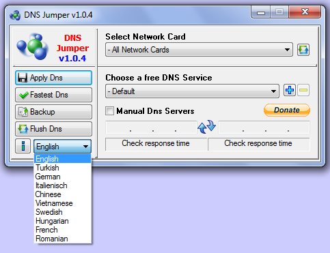
Task: Run the Fastest Dns test
Action: click(53, 95)
